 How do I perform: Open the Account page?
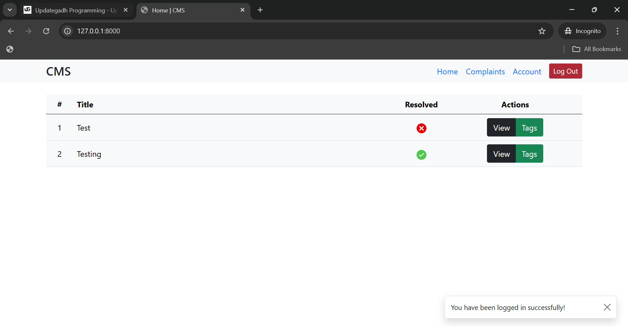[x=527, y=71]
